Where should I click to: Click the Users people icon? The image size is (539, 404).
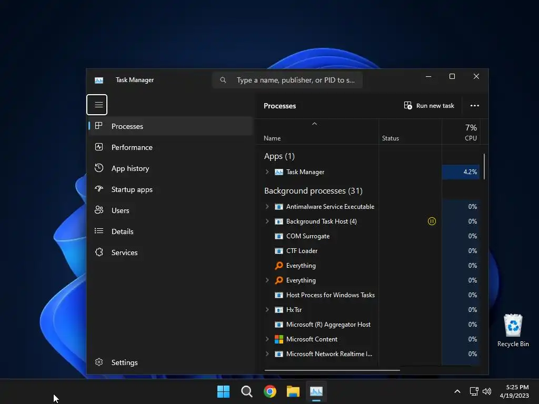(99, 210)
